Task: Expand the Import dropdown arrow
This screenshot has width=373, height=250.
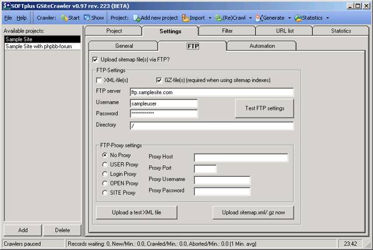Action: pos(210,18)
